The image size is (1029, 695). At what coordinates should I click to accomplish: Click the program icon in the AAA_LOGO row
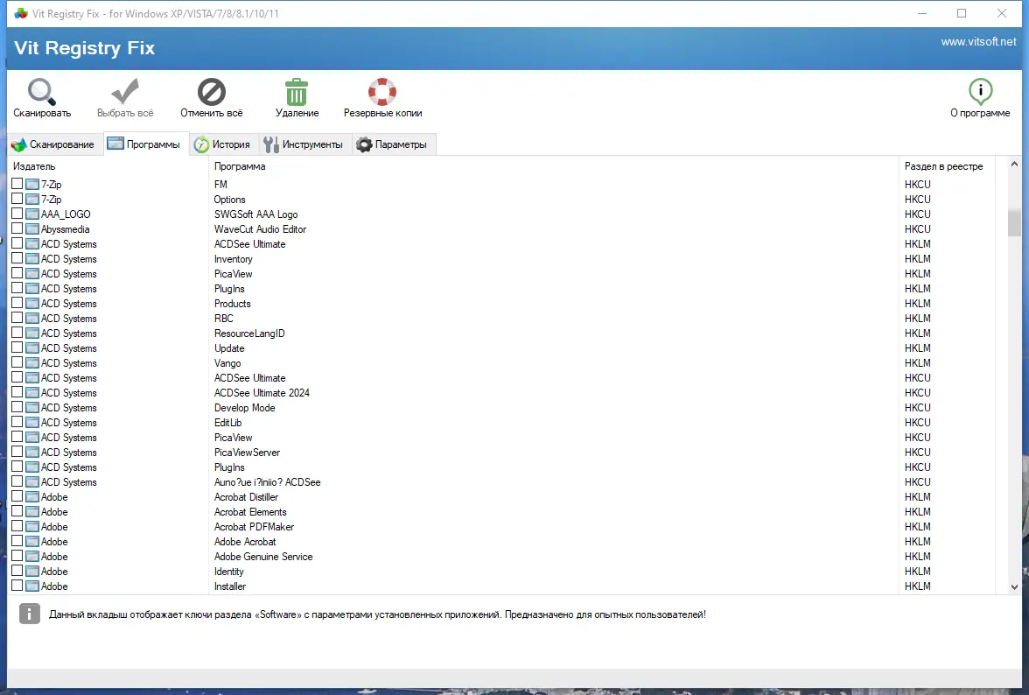[x=32, y=214]
